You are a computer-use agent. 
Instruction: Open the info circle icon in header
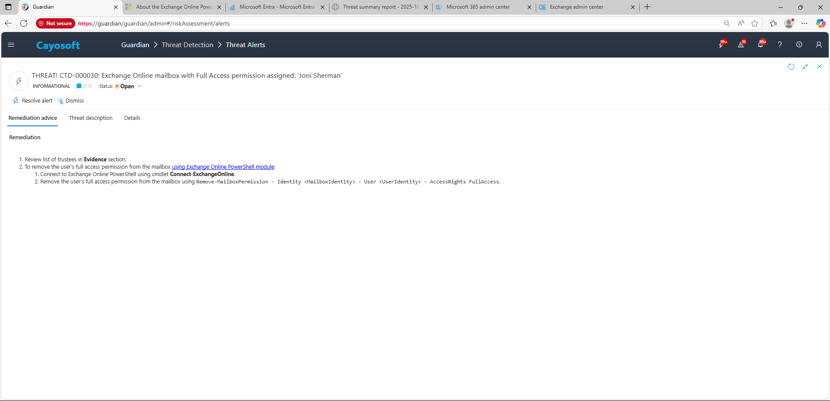point(799,45)
